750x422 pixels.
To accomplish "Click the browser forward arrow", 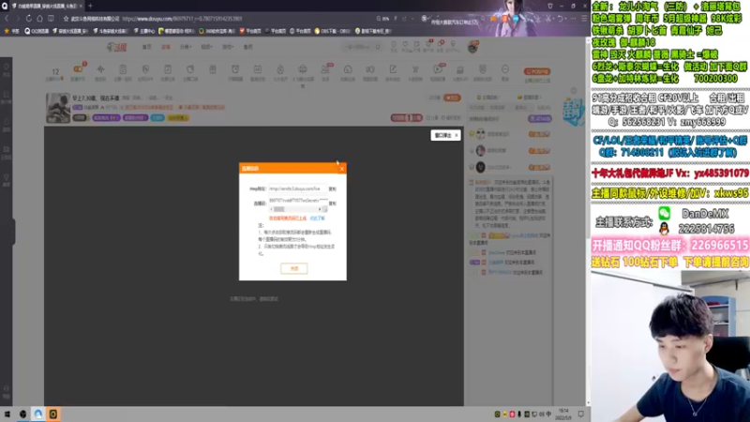I will click(x=18, y=18).
